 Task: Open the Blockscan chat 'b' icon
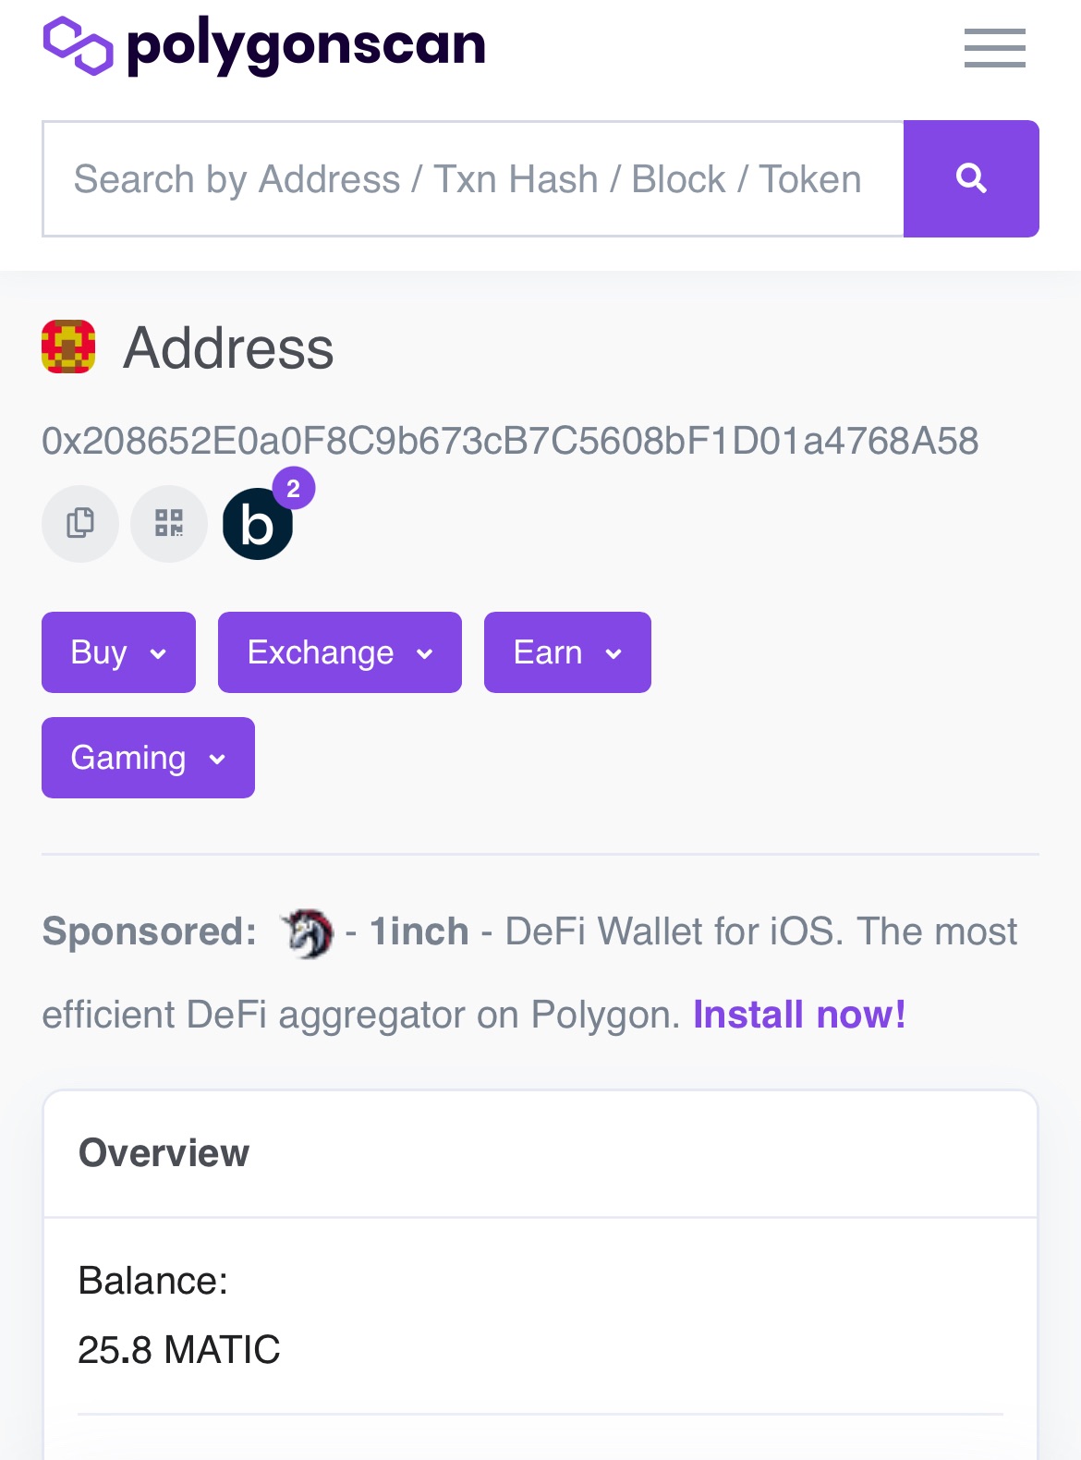(258, 524)
